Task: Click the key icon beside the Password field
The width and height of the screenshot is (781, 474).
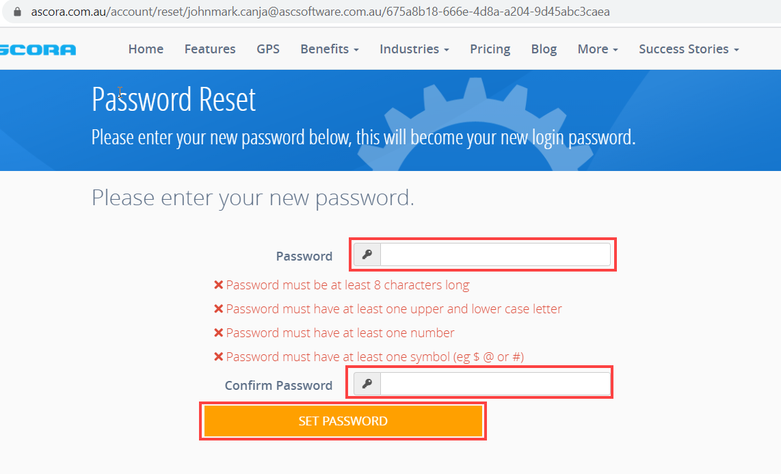Action: (x=367, y=255)
